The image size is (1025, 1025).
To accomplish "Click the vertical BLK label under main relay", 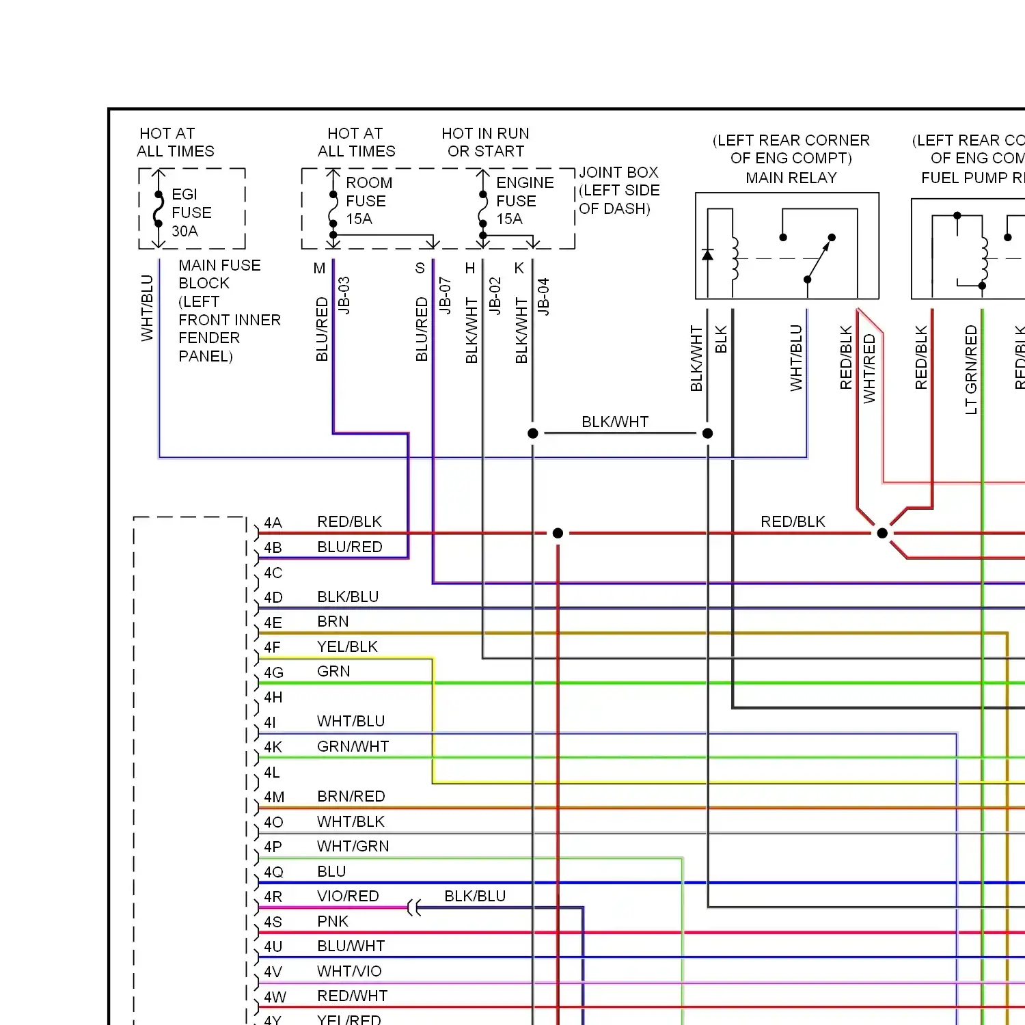I will 721,339.
